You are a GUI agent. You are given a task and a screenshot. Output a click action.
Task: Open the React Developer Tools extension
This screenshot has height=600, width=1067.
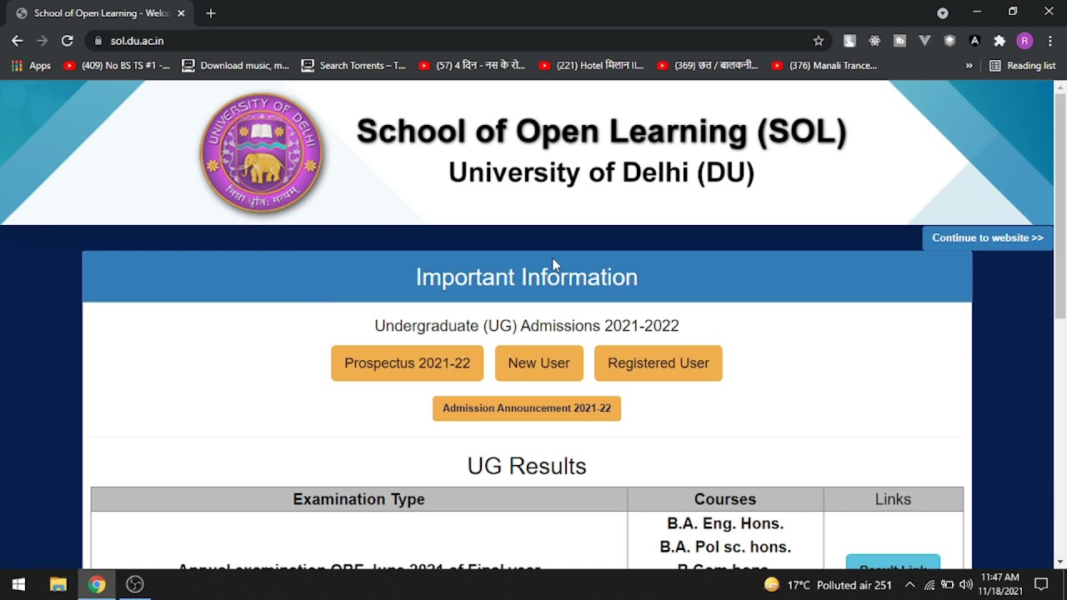click(x=874, y=41)
